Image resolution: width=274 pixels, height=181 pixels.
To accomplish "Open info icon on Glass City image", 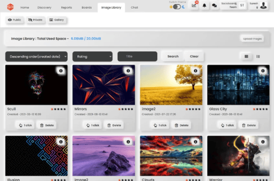I will (x=263, y=71).
